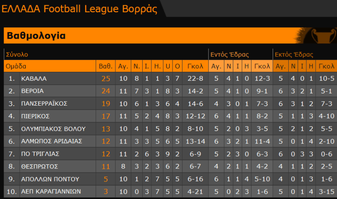This screenshot has width=337, height=199.
Task: Open the ΘΕΣΠΡΩΤΟΣ team link
Action: pyautogui.click(x=39, y=167)
